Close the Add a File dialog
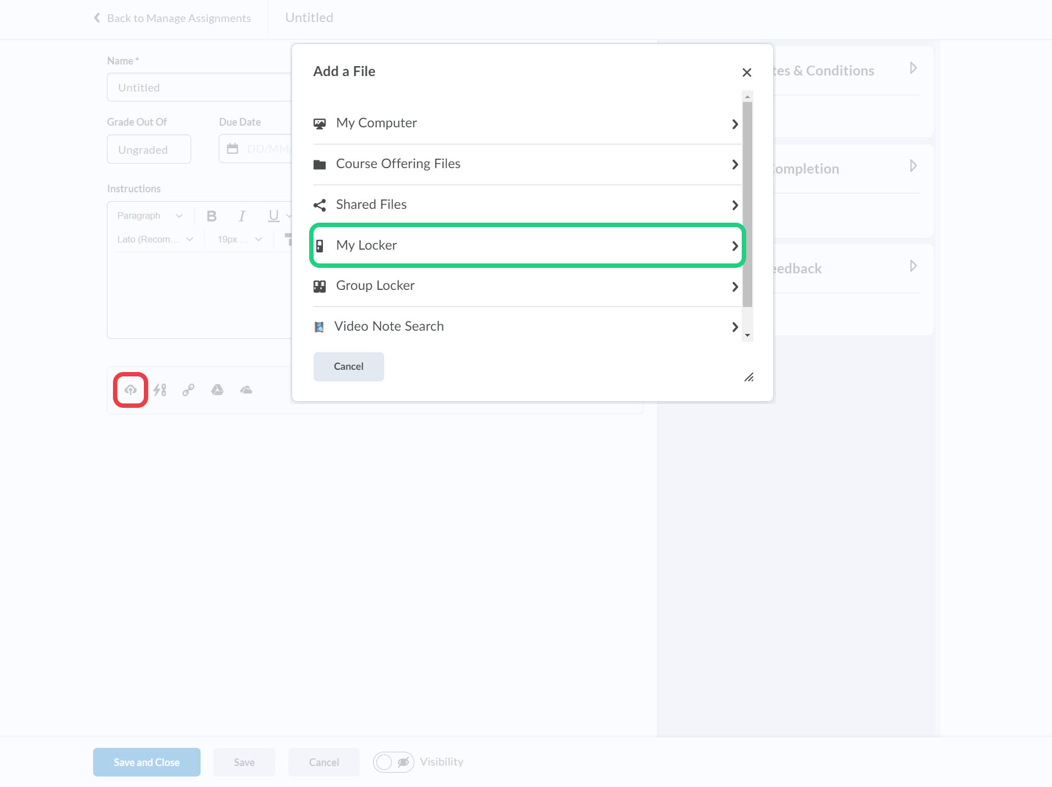 (747, 72)
